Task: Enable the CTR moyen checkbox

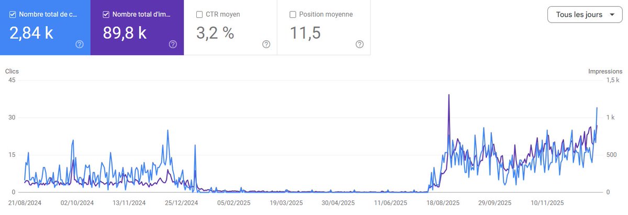Action: 199,14
